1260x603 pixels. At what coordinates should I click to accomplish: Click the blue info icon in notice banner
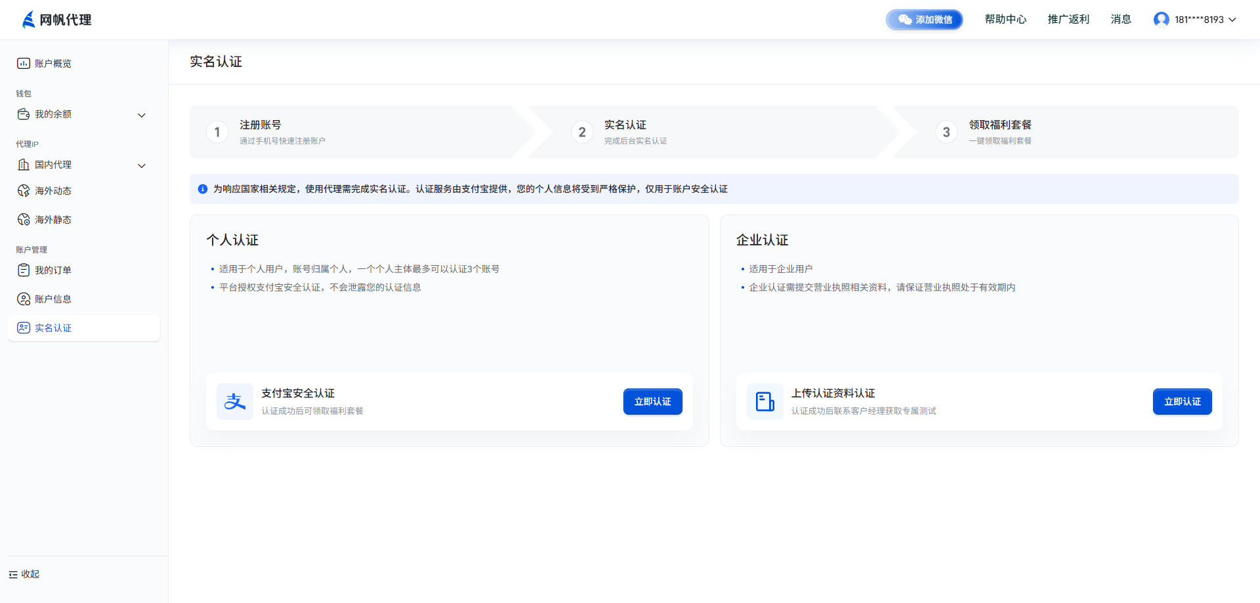click(x=203, y=189)
